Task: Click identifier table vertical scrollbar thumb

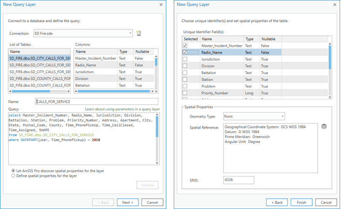Action: coord(330,57)
